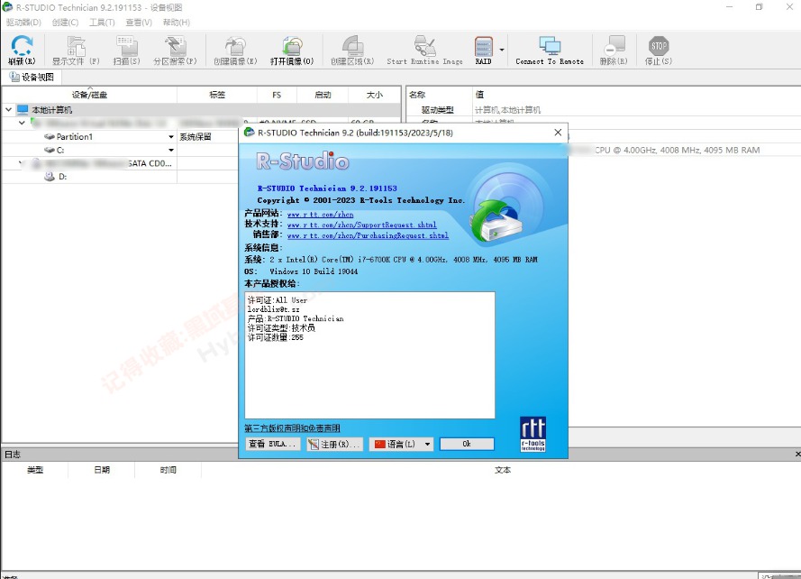The height and width of the screenshot is (579, 801).
Task: Click the 注册(R) button
Action: (x=334, y=444)
